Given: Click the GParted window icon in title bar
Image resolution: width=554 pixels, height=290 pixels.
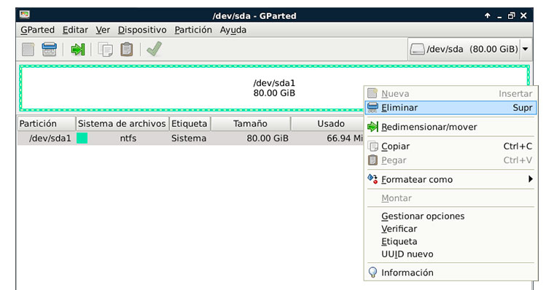Looking at the screenshot, I should click(25, 15).
